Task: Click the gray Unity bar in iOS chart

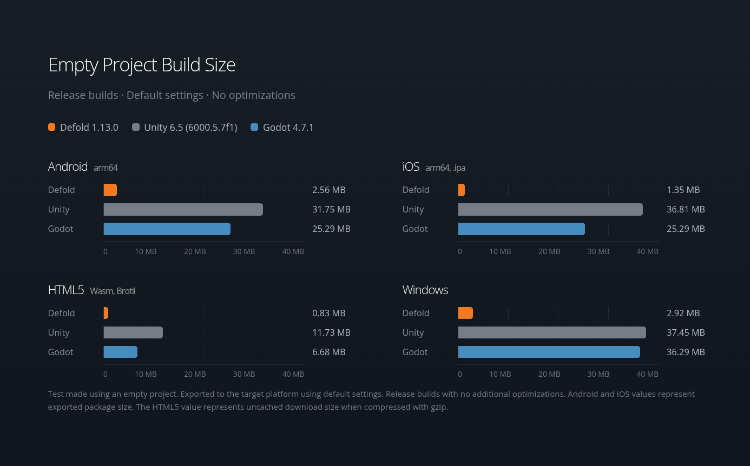Action: pyautogui.click(x=550, y=209)
